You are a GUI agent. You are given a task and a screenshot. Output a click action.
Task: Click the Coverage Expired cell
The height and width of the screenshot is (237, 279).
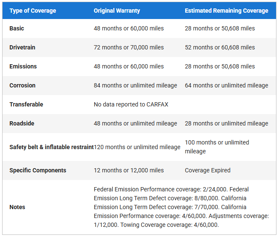click(208, 170)
